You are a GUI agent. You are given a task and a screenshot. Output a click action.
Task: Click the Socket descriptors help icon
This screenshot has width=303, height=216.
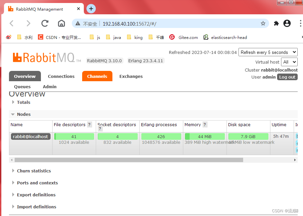point(100,129)
